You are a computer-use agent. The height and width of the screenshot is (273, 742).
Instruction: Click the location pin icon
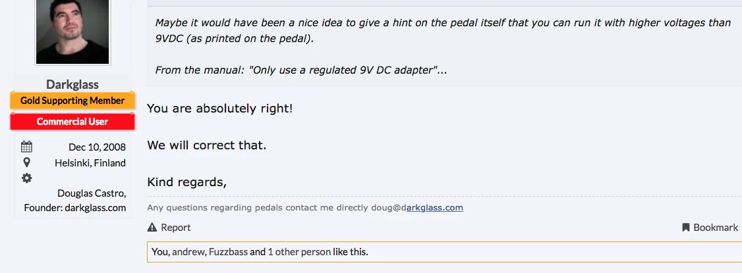(26, 162)
